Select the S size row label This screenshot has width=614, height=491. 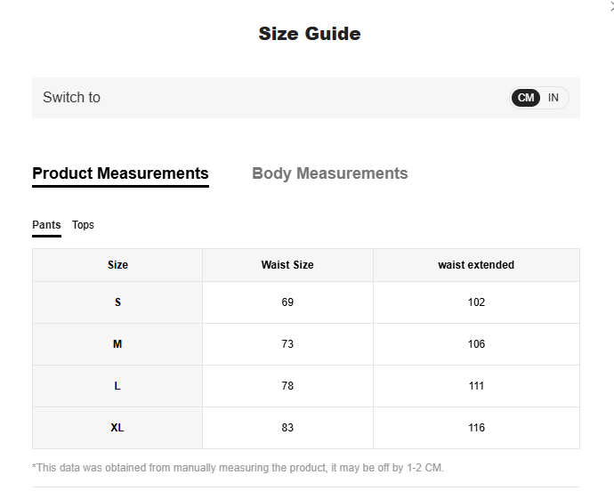(117, 302)
